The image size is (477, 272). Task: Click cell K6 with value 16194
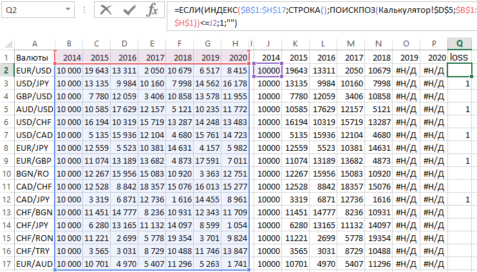295,122
